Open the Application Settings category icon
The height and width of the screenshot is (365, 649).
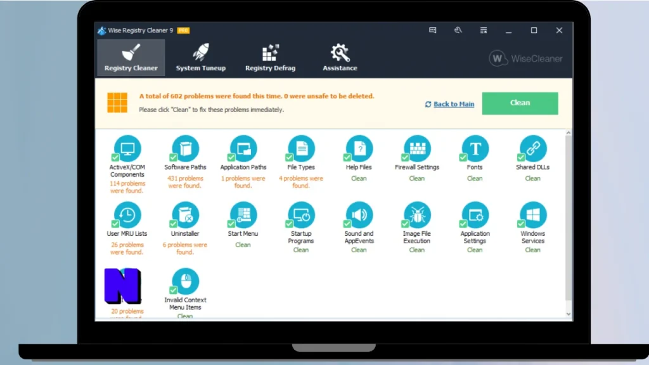(x=475, y=215)
